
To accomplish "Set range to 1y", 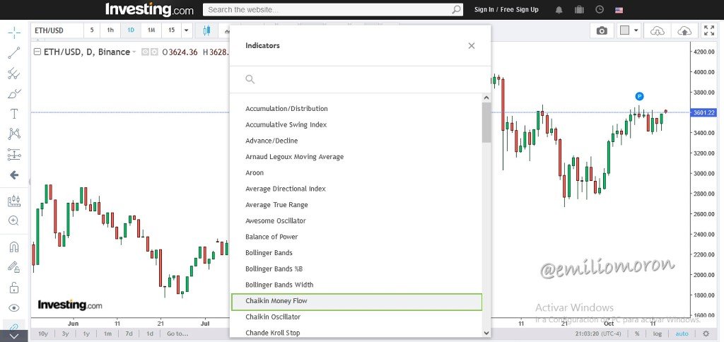I will pyautogui.click(x=86, y=334).
